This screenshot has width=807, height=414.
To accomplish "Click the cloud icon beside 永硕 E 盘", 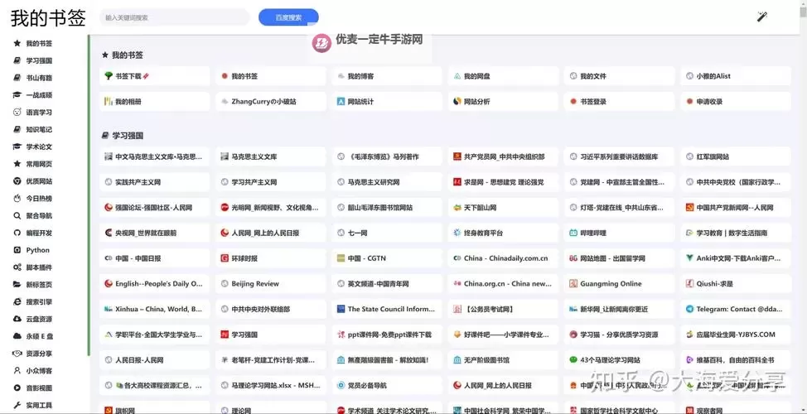I will point(17,336).
